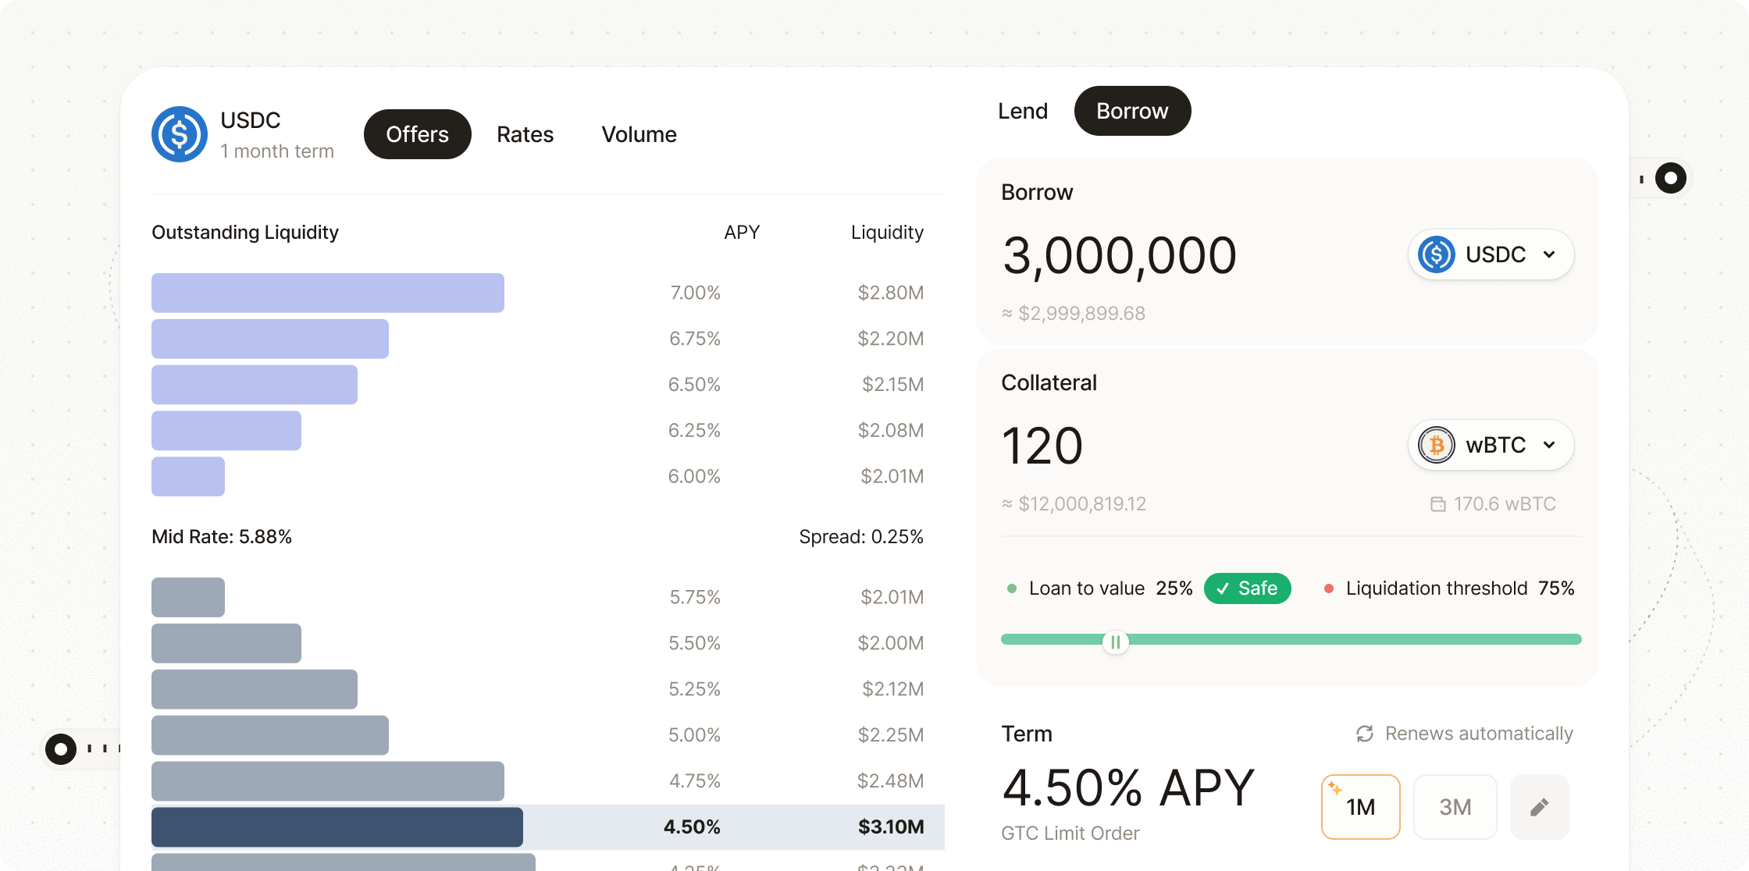Click the 5.00% APY value
Screen dimensions: 1749x871
[694, 736]
